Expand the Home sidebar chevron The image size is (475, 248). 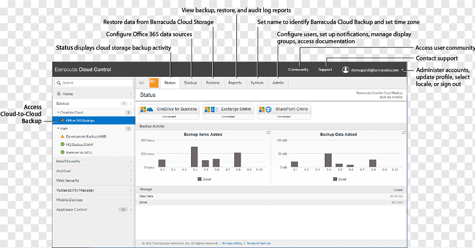(x=131, y=94)
